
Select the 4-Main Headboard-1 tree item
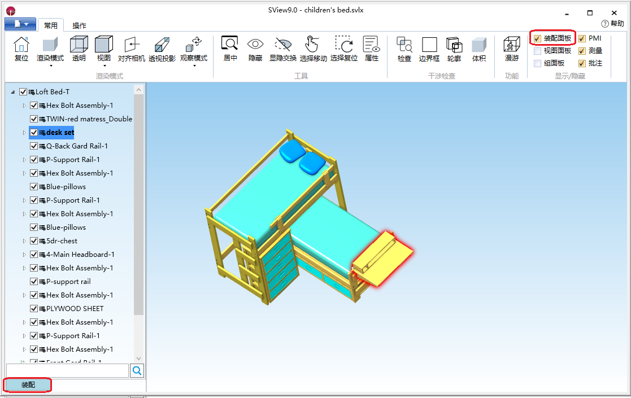point(80,255)
